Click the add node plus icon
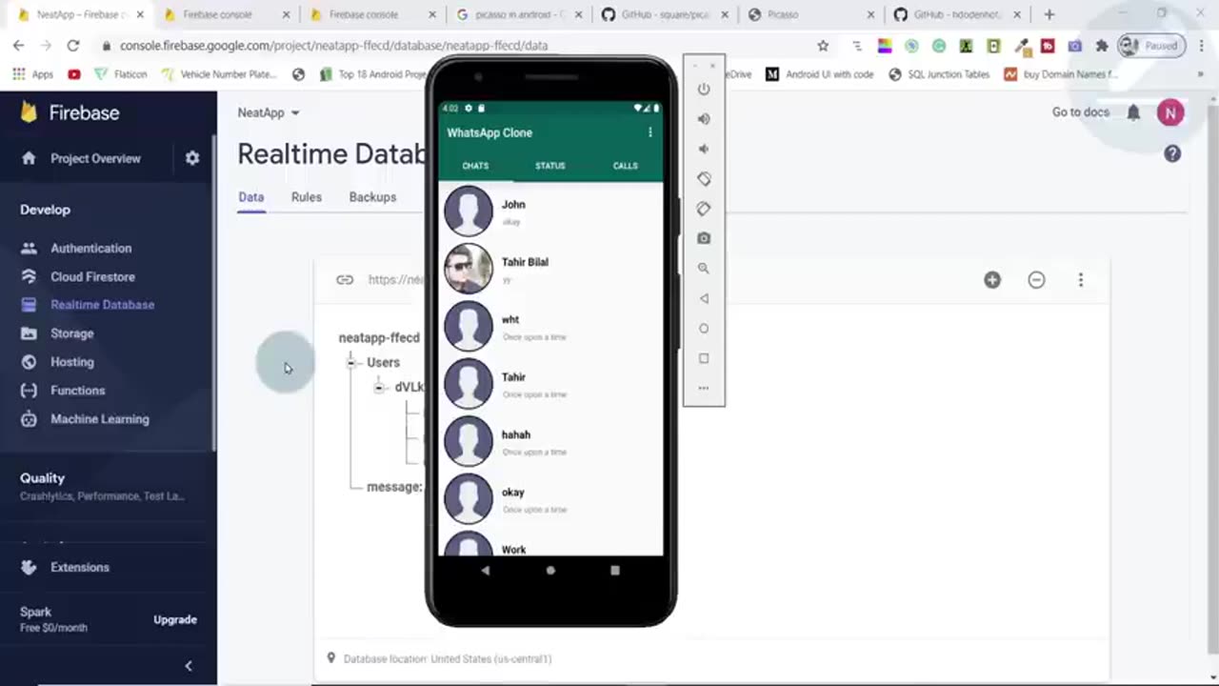 coord(992,279)
